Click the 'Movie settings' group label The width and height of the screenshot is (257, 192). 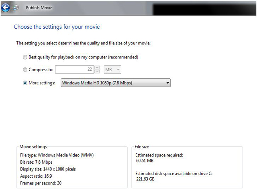(x=33, y=147)
